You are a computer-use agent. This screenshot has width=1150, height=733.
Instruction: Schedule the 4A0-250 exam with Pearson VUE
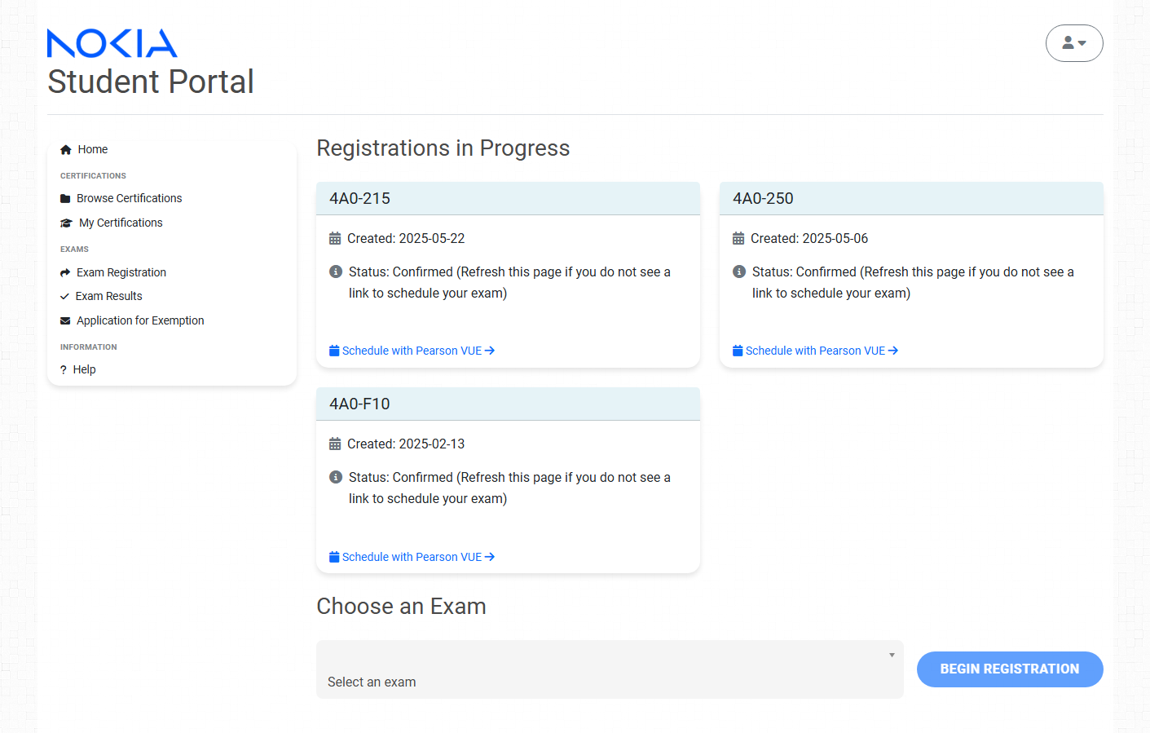[x=815, y=351]
